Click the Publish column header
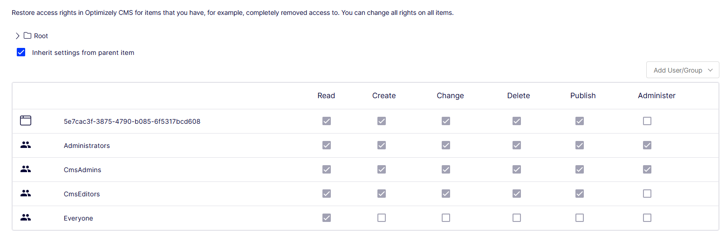The height and width of the screenshot is (241, 725). click(x=583, y=95)
